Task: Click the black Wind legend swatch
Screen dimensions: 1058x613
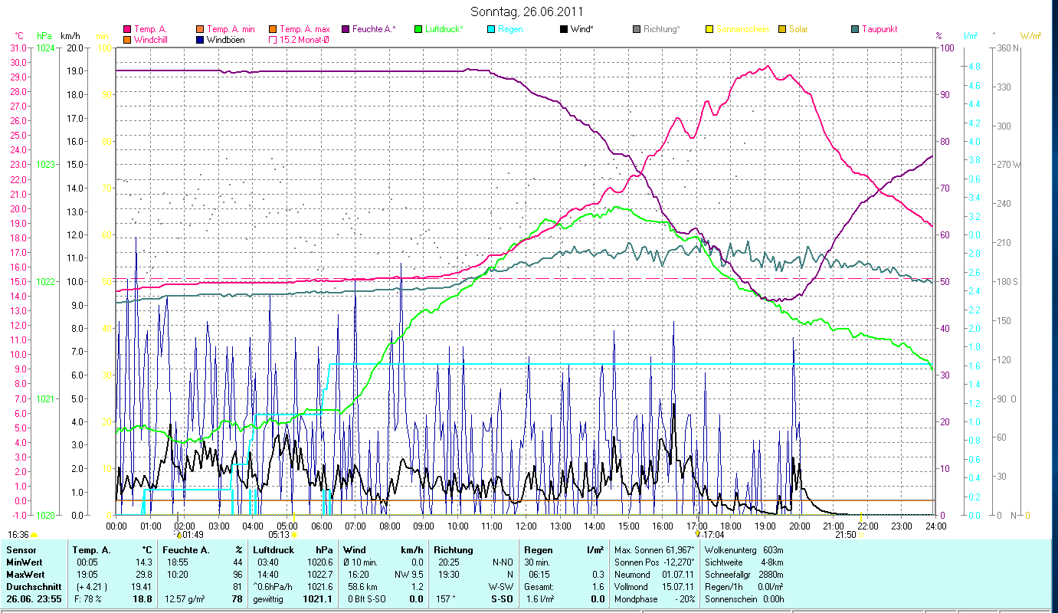Action: tap(563, 29)
